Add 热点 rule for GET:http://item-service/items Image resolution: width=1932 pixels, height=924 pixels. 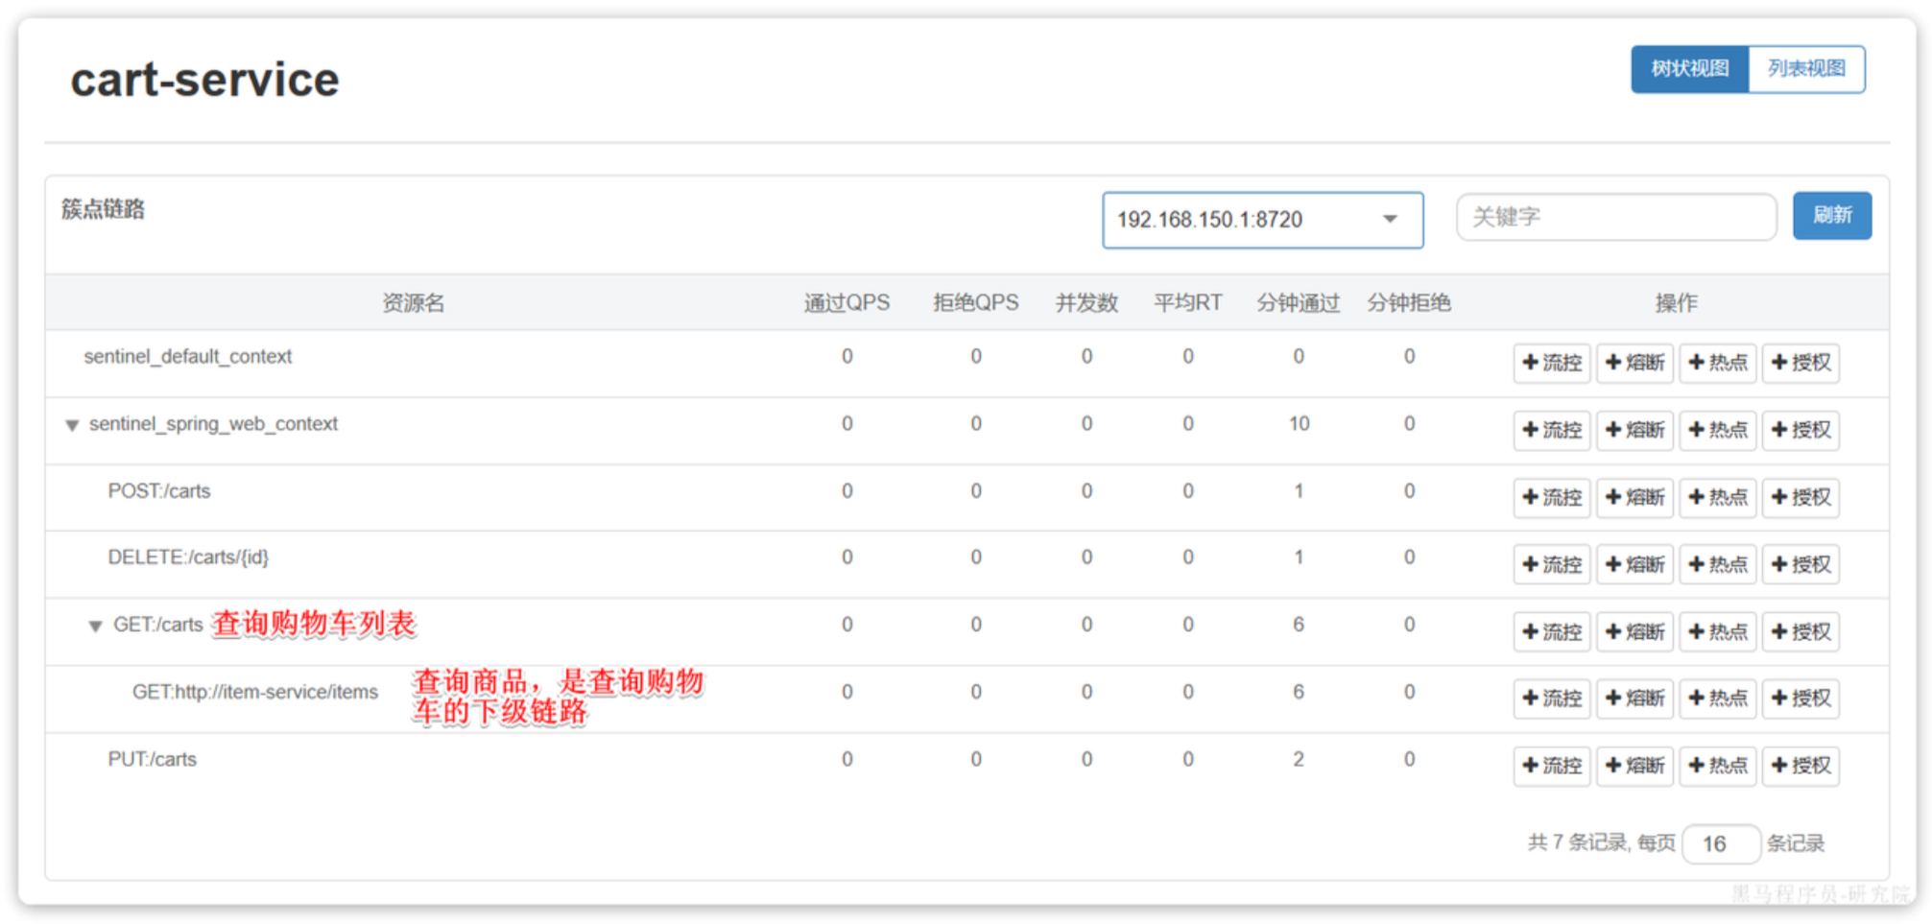(1718, 699)
